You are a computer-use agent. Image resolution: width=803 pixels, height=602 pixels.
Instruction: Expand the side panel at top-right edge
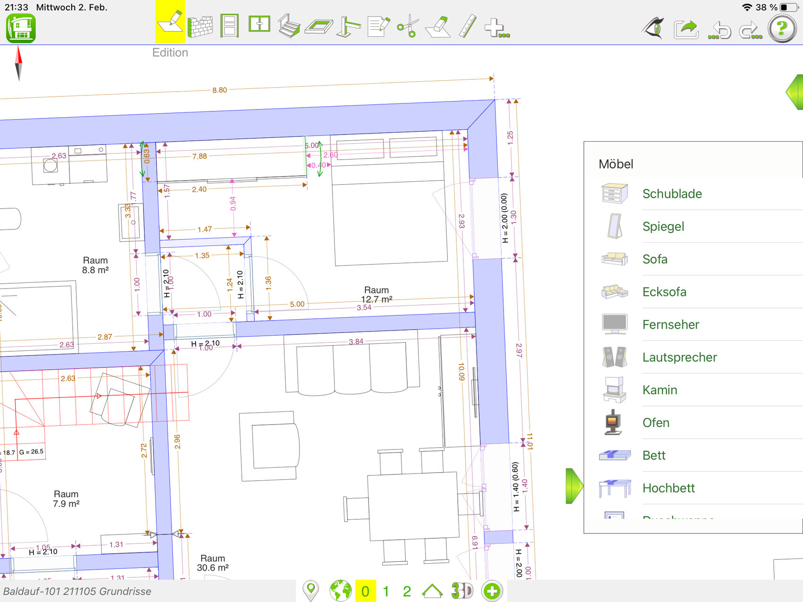794,92
